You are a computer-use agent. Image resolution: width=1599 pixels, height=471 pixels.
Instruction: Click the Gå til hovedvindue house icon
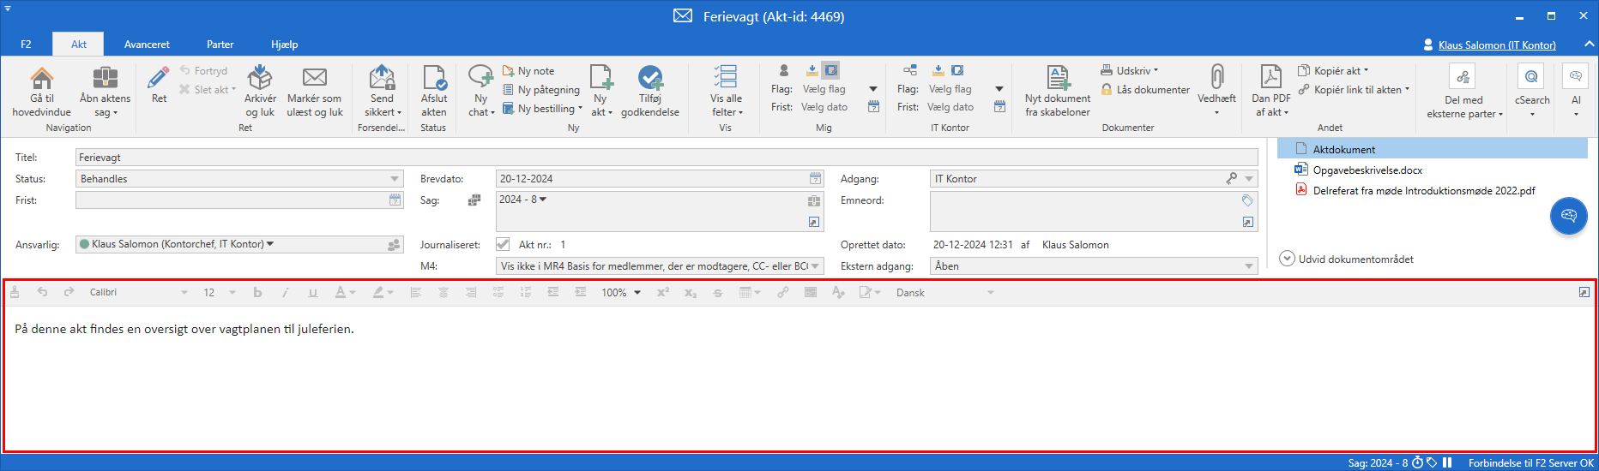41,79
